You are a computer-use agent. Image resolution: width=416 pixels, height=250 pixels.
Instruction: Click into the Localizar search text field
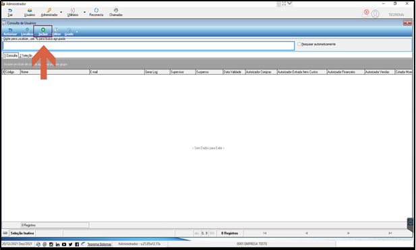pos(148,46)
